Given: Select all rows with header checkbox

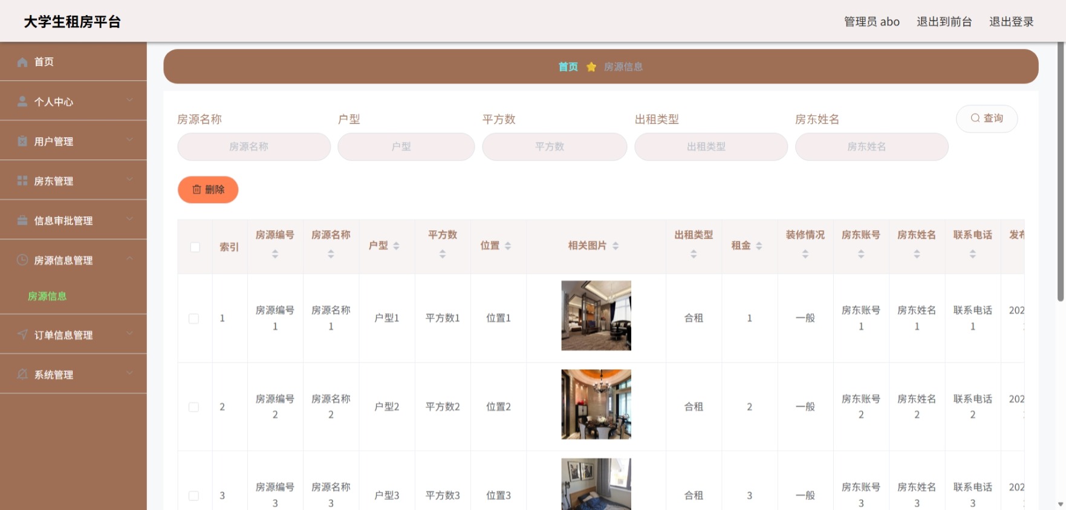Looking at the screenshot, I should pos(195,247).
